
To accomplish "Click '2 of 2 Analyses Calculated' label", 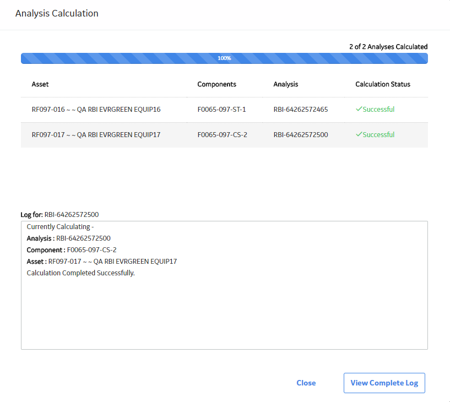I will tap(388, 47).
